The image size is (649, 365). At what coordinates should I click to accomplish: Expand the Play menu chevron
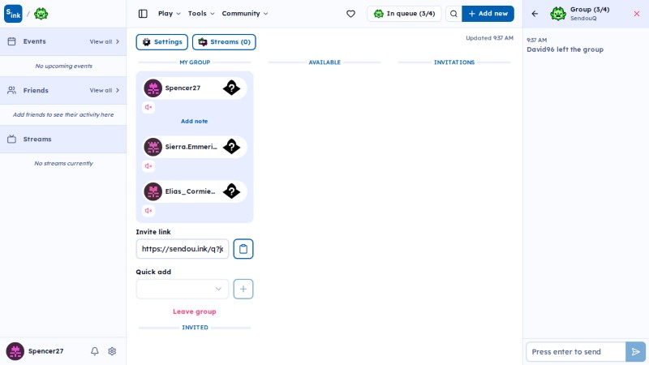[178, 14]
